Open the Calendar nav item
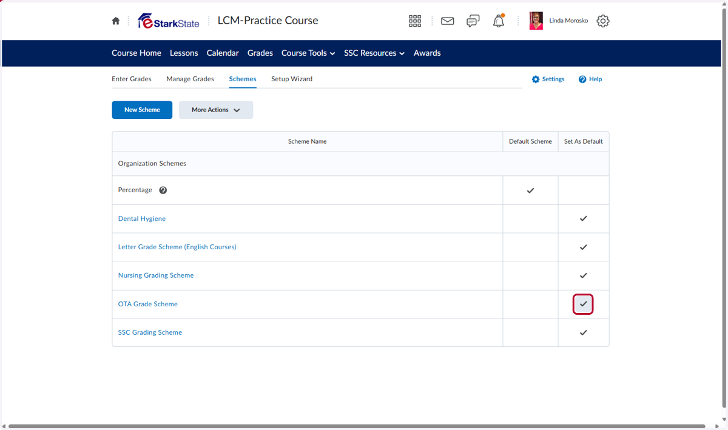This screenshot has width=728, height=430. pos(223,53)
